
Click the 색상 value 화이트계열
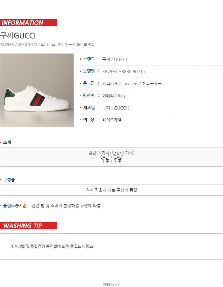click(x=112, y=120)
